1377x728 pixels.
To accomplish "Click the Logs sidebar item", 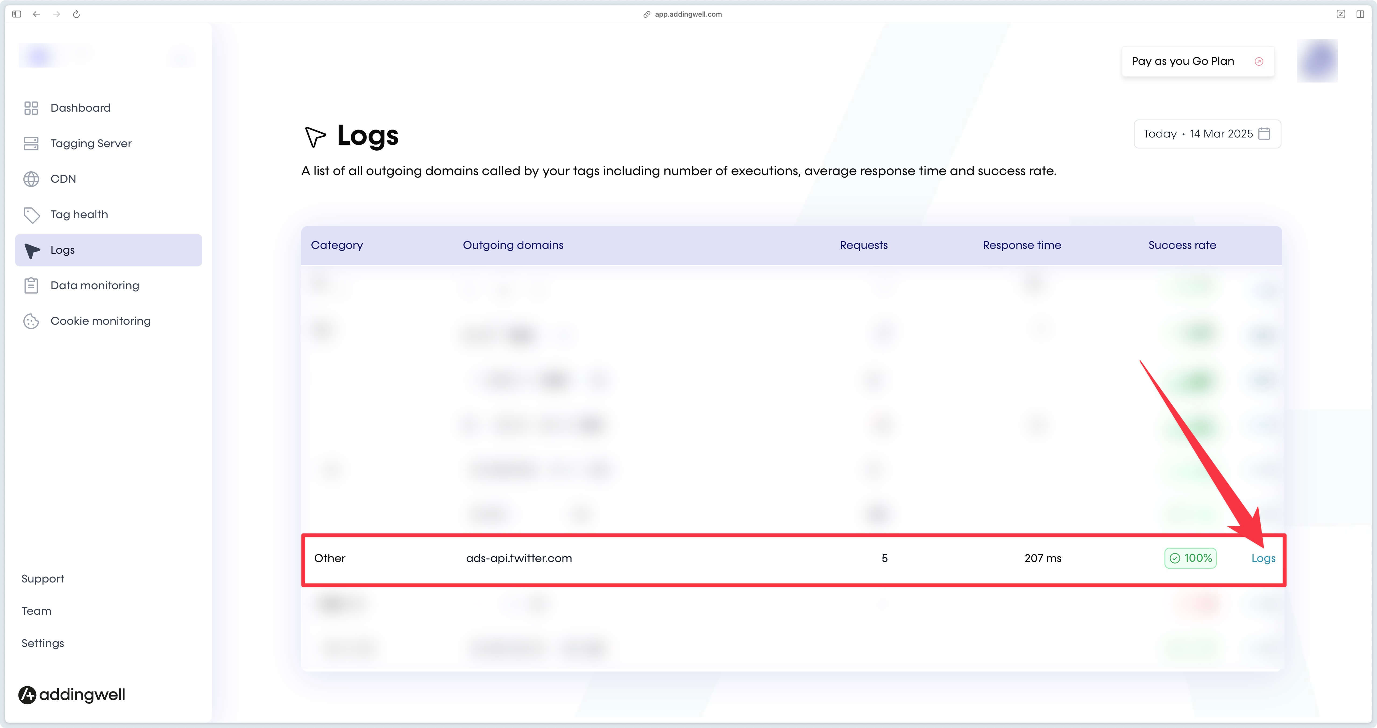I will [x=108, y=250].
